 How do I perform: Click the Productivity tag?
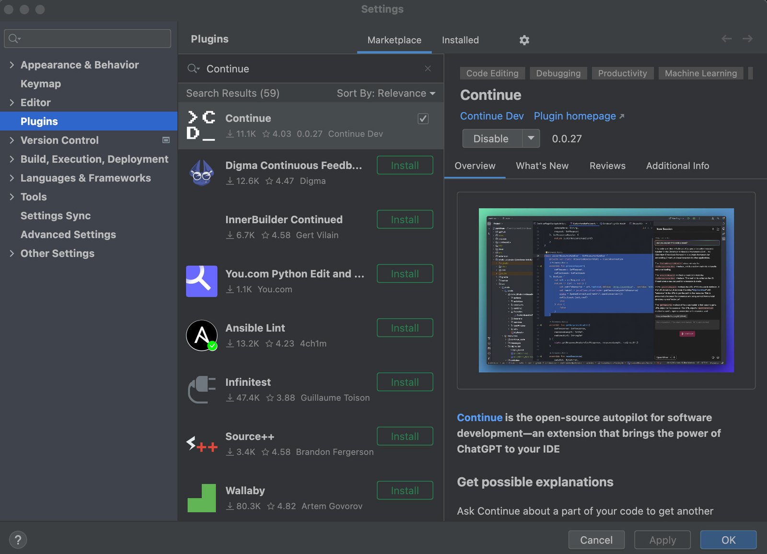[x=622, y=73]
